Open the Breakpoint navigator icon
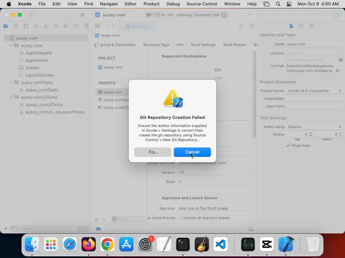Viewport: 345px width, 258px height. 76,26
